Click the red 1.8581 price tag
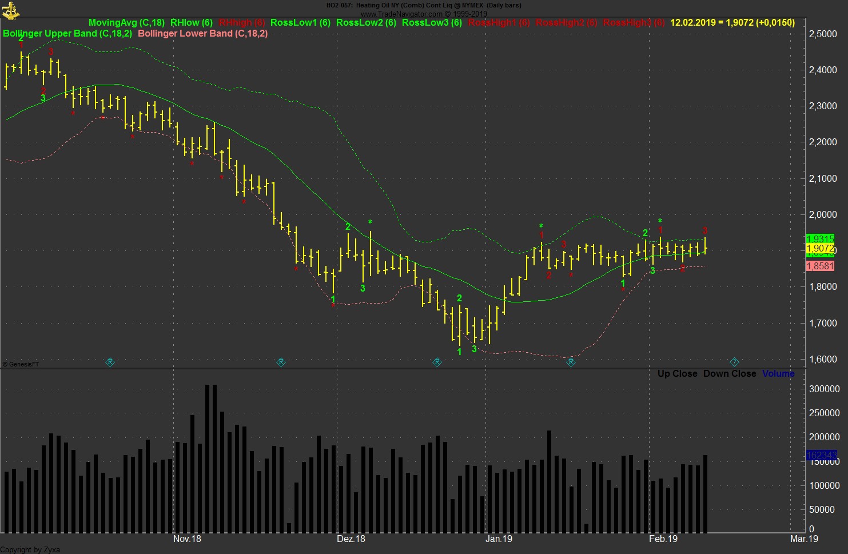 coord(820,265)
